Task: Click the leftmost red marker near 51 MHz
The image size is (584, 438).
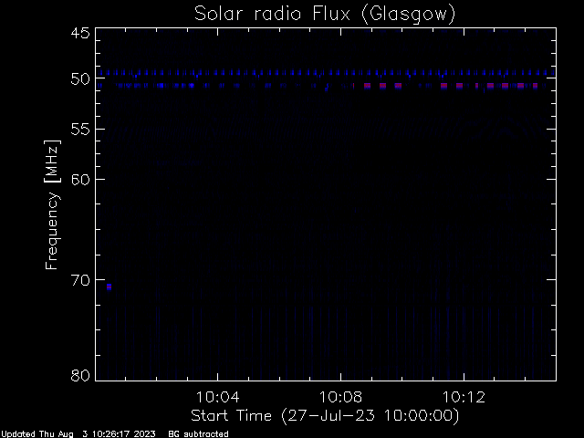Action: tap(367, 86)
